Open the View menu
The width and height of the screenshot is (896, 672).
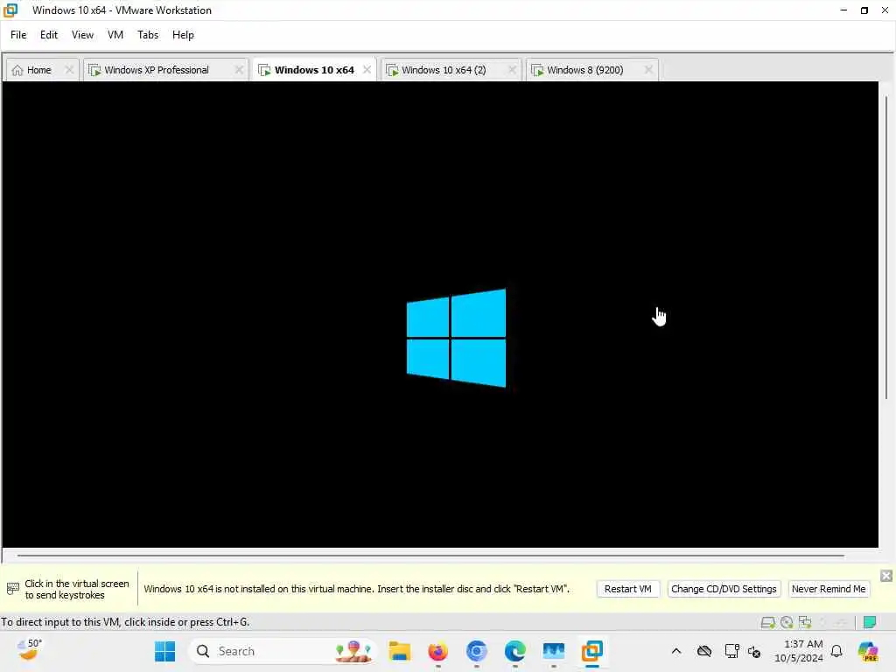coord(82,35)
